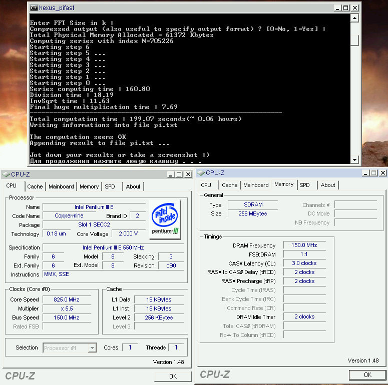Click the processor Name field 'Intel Pentium III E'

click(94, 207)
